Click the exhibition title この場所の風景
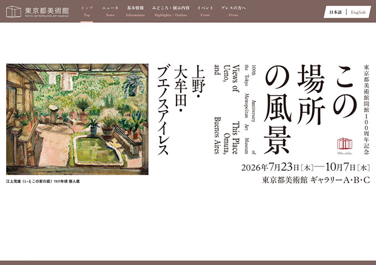376x265 pixels. pyautogui.click(x=311, y=110)
